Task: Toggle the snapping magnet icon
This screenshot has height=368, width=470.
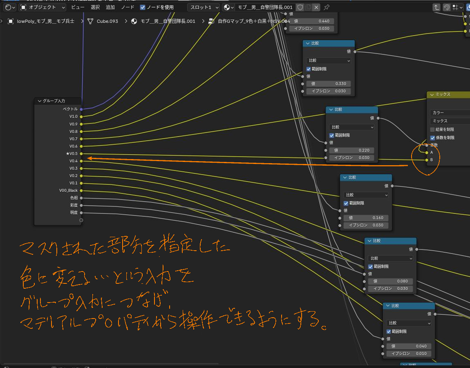Action: pos(447,7)
